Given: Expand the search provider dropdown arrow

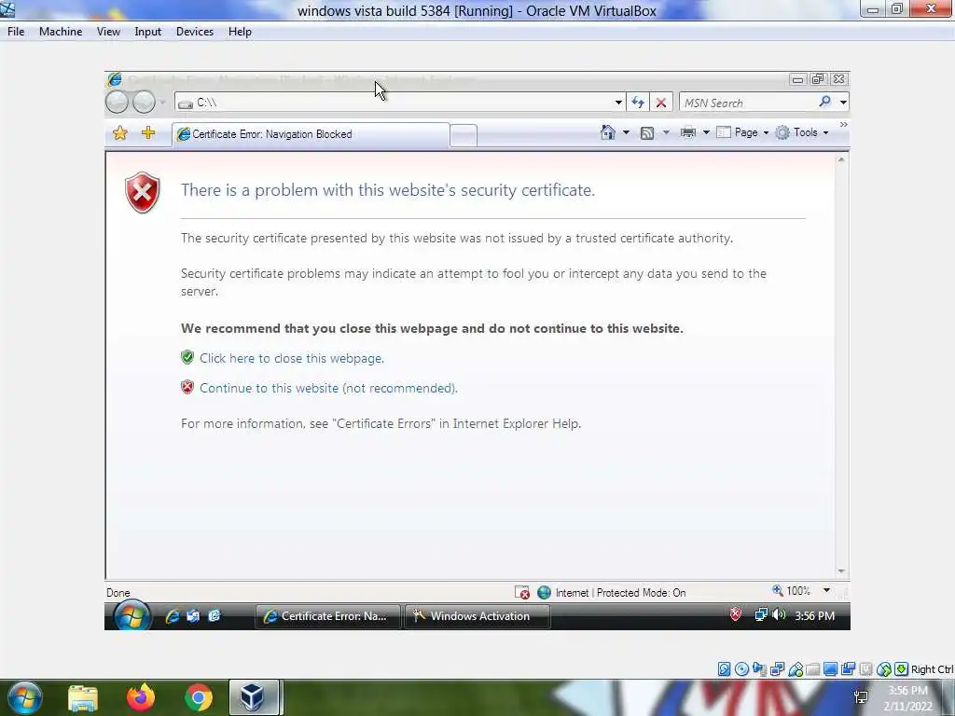Looking at the screenshot, I should point(843,103).
